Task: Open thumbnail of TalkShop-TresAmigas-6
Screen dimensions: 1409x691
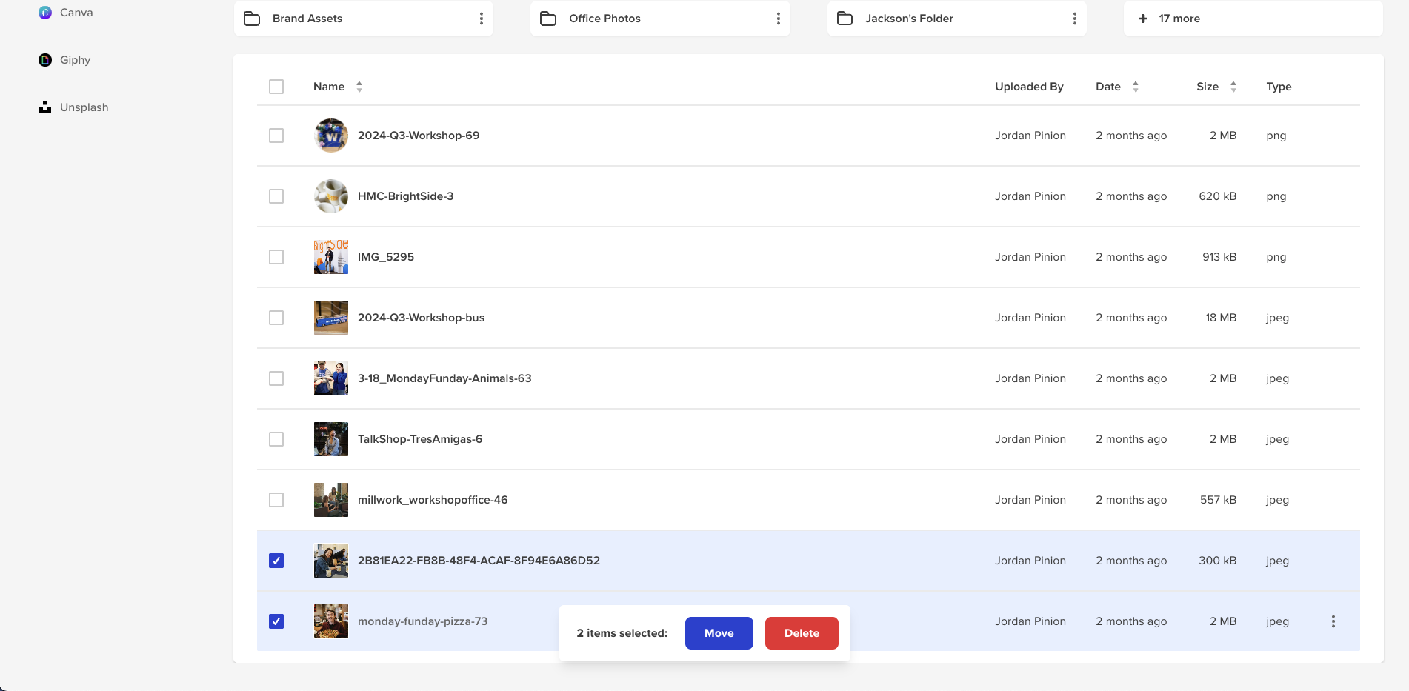Action: pyautogui.click(x=331, y=439)
